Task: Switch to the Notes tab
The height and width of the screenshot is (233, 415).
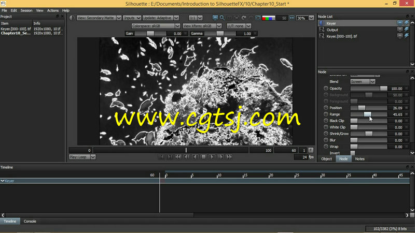Action: (359, 159)
